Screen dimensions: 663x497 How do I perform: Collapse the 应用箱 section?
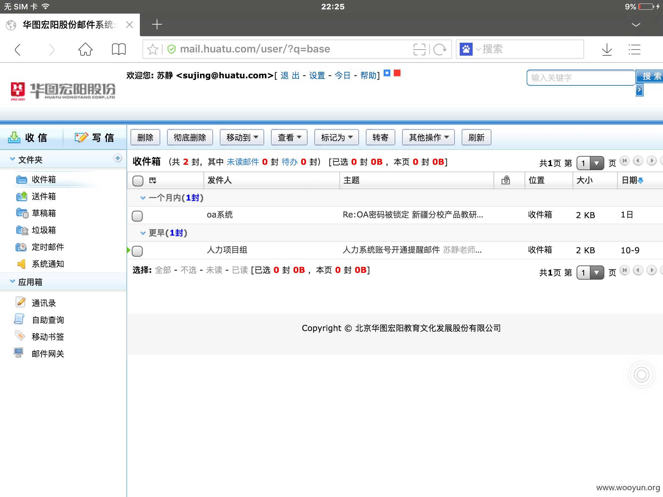12,282
